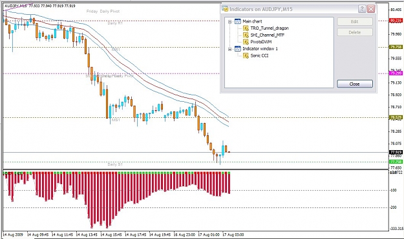Click the red 80.216 price label
The width and height of the screenshot is (404, 239).
(x=396, y=21)
